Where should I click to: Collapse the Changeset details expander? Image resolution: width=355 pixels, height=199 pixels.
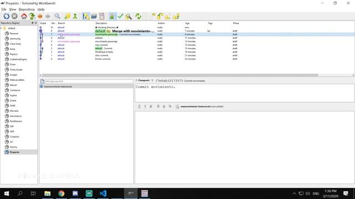[x=136, y=80]
